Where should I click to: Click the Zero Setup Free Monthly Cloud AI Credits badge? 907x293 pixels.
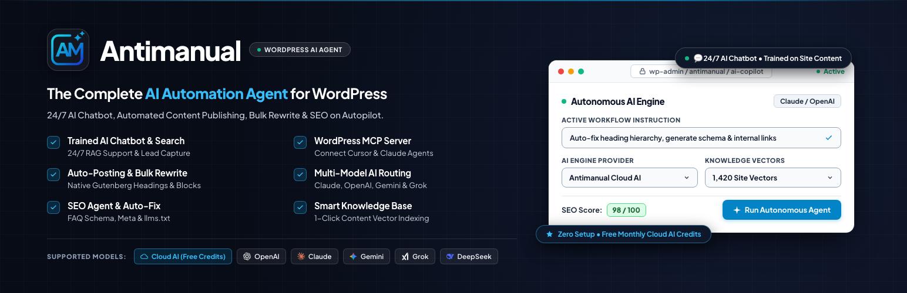click(623, 234)
